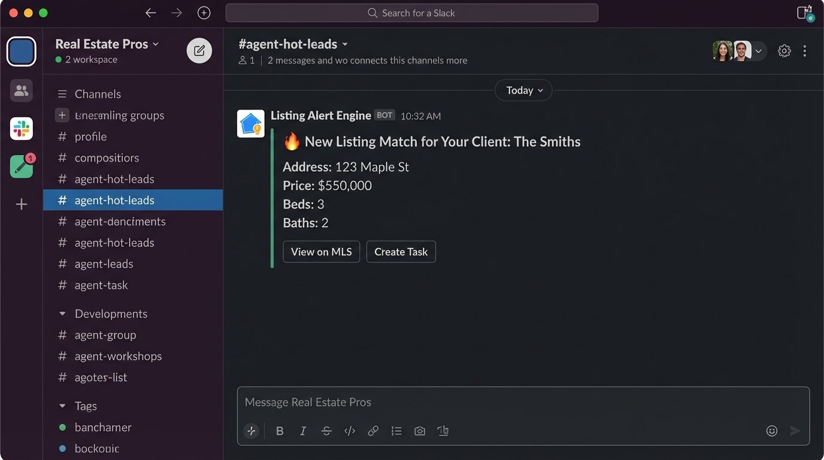Insert a link using the link icon
The image size is (824, 460).
click(x=373, y=431)
